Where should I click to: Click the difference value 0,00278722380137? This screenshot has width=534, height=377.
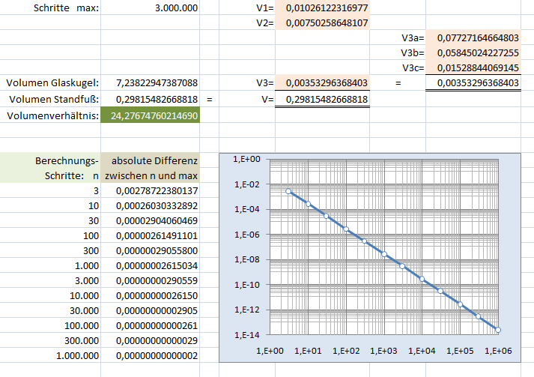click(150, 191)
